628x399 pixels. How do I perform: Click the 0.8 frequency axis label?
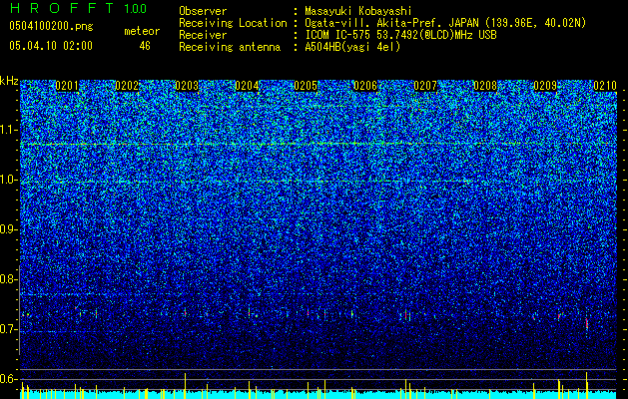pyautogui.click(x=9, y=279)
